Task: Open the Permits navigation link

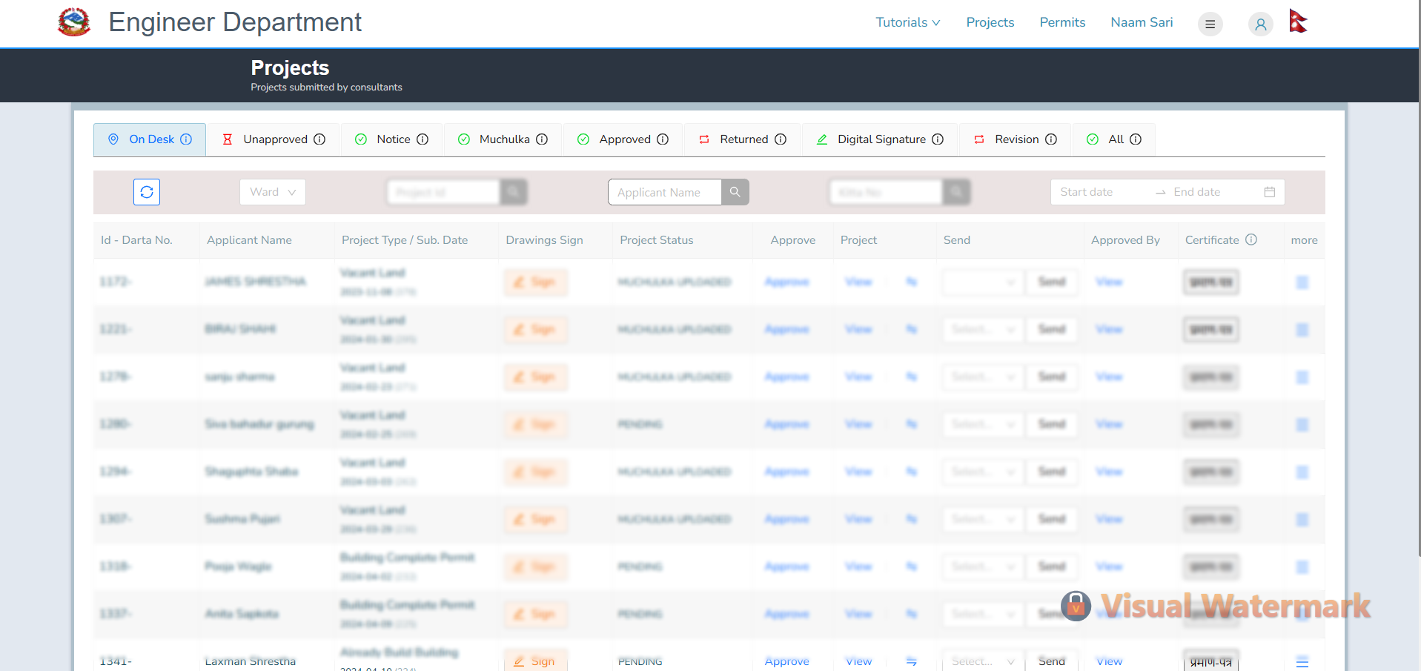Action: click(1061, 22)
